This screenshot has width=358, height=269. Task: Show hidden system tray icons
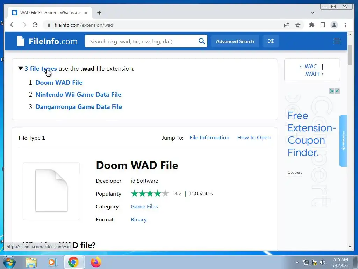[x=297, y=262]
